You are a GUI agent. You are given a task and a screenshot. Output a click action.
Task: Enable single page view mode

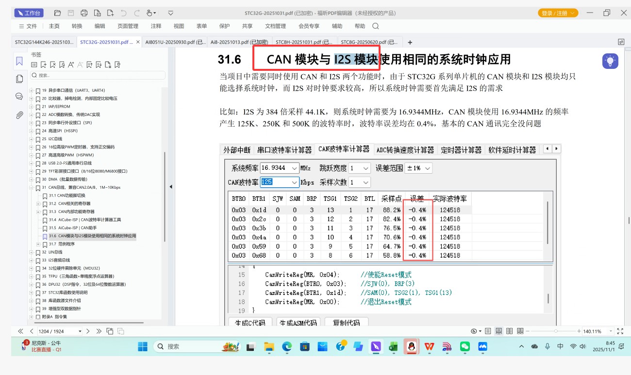488,331
